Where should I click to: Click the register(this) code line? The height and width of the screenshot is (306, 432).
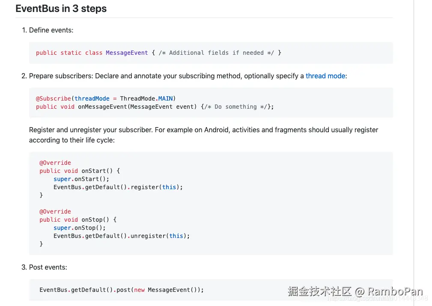118,187
